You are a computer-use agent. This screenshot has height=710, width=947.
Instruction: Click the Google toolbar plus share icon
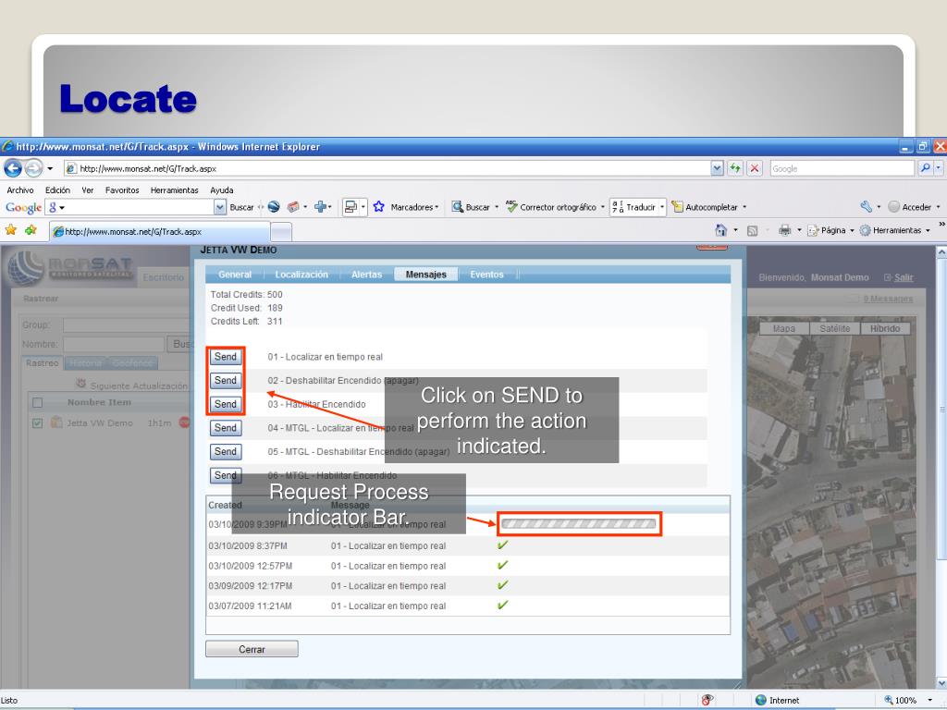[x=320, y=207]
